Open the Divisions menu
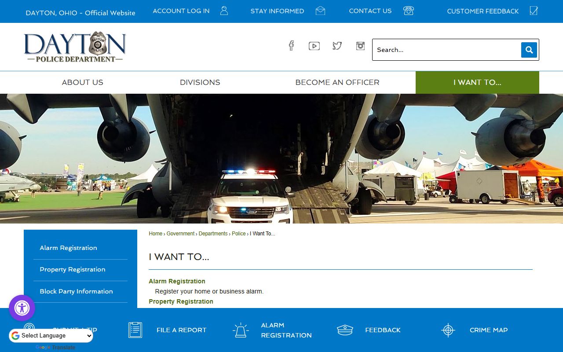This screenshot has height=352, width=563. 200,82
